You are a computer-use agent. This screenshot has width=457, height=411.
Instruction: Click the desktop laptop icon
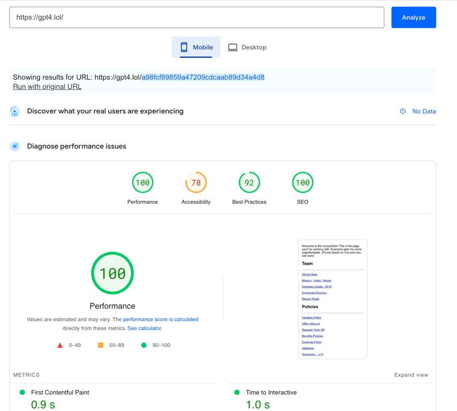click(233, 47)
